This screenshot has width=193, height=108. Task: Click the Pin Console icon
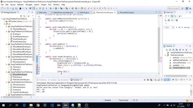[x=173, y=80]
